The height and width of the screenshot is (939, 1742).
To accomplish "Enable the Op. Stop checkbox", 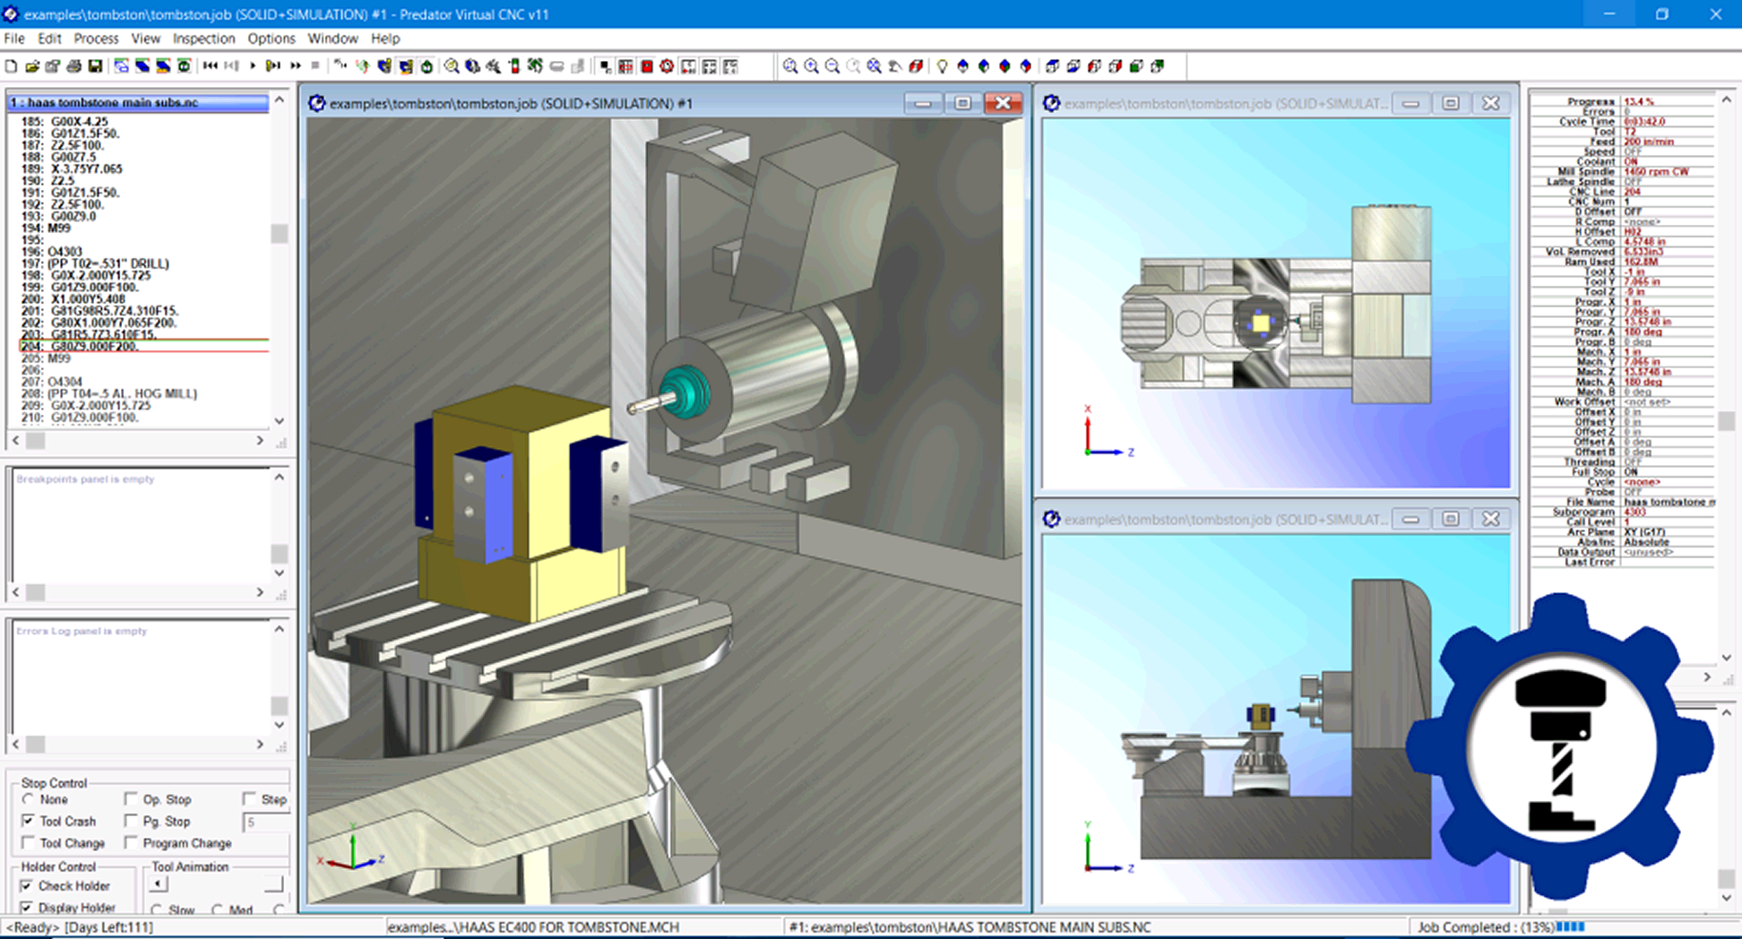I will [x=133, y=798].
